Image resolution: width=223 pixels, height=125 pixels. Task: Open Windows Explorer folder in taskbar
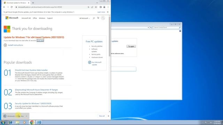(x=17, y=123)
